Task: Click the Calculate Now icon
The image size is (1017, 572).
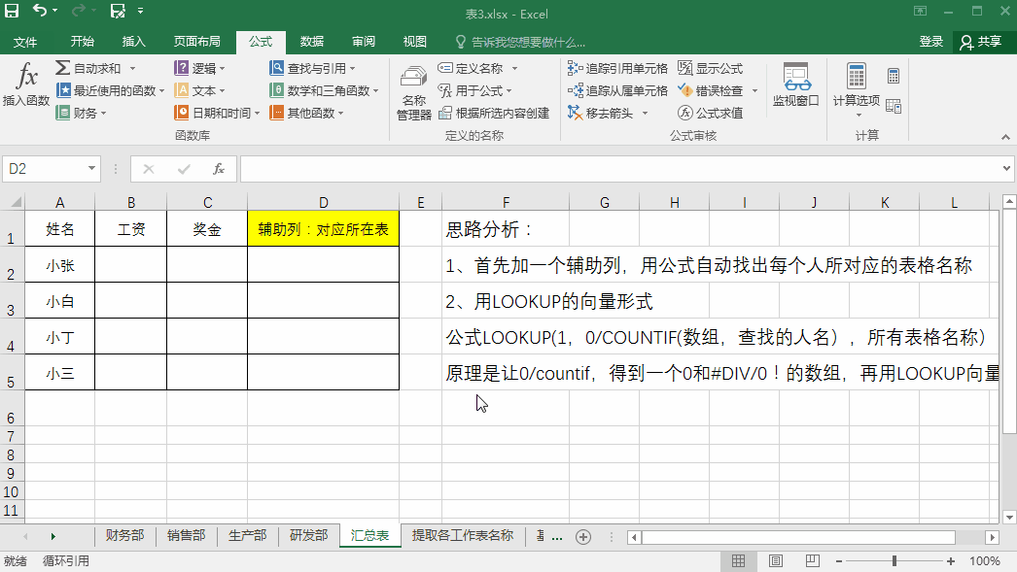Action: [x=894, y=76]
